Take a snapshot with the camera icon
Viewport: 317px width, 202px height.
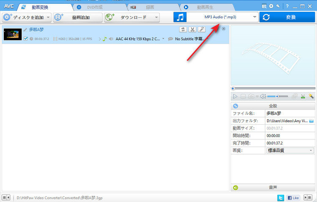(251, 97)
